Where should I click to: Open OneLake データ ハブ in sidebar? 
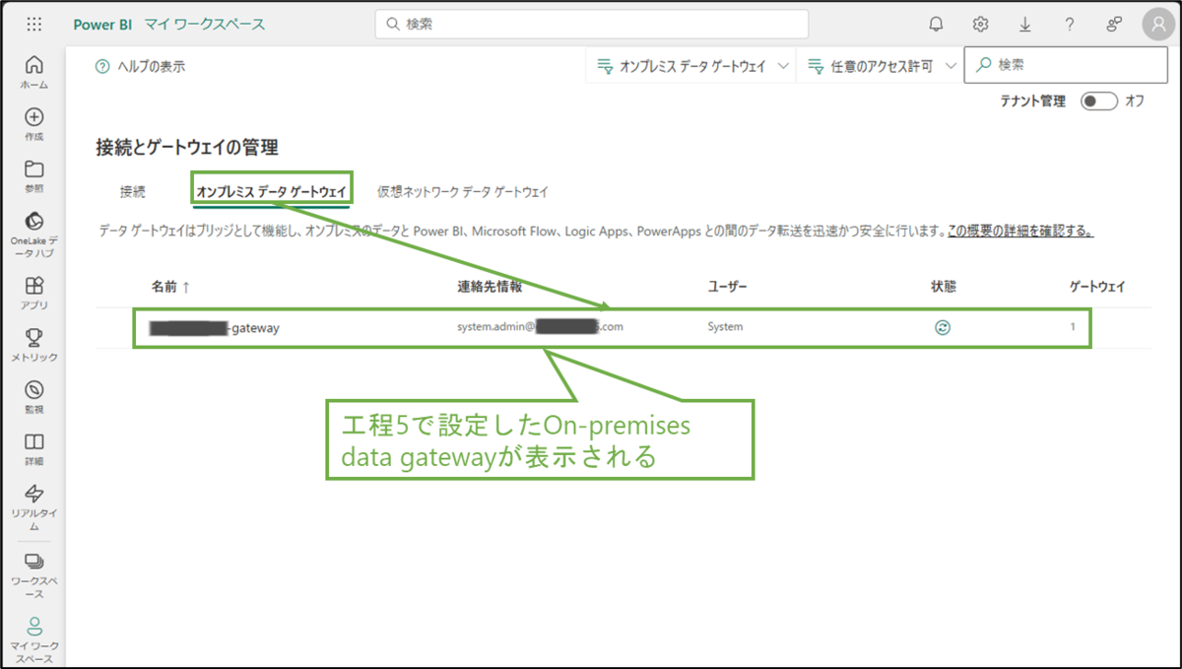click(x=33, y=233)
